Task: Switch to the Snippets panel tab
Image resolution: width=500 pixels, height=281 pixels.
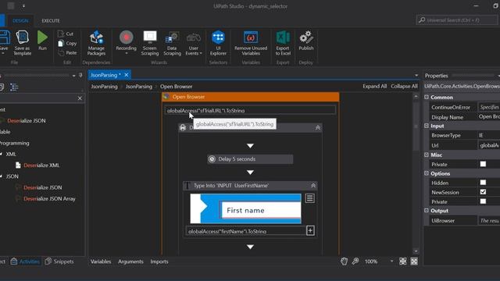Action: click(x=59, y=261)
